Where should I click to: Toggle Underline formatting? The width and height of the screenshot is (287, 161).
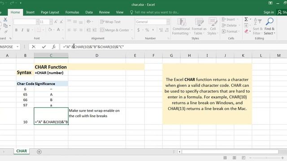pos(28,30)
